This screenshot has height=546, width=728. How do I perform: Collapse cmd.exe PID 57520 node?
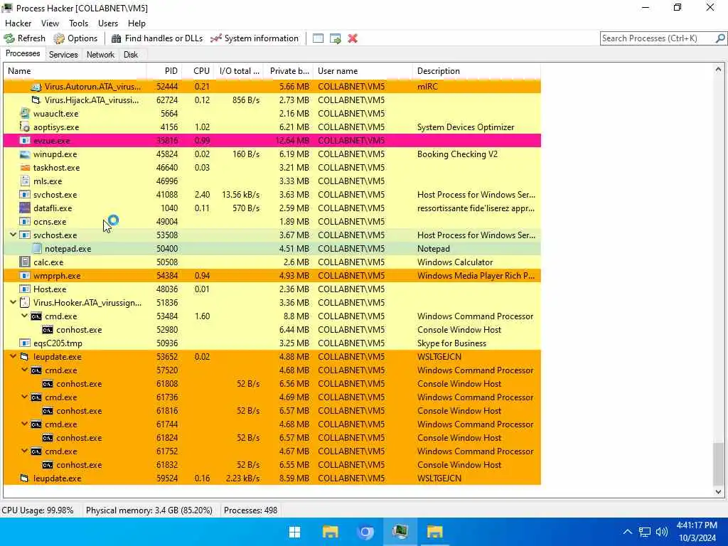24,370
